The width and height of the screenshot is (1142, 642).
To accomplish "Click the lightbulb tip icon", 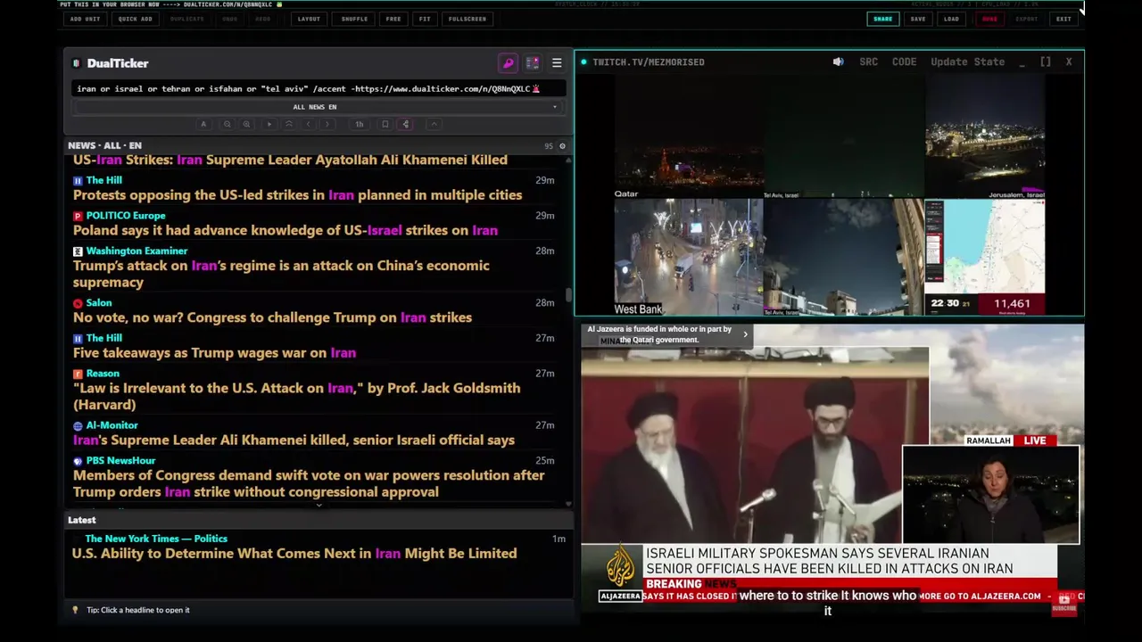I will (x=76, y=610).
